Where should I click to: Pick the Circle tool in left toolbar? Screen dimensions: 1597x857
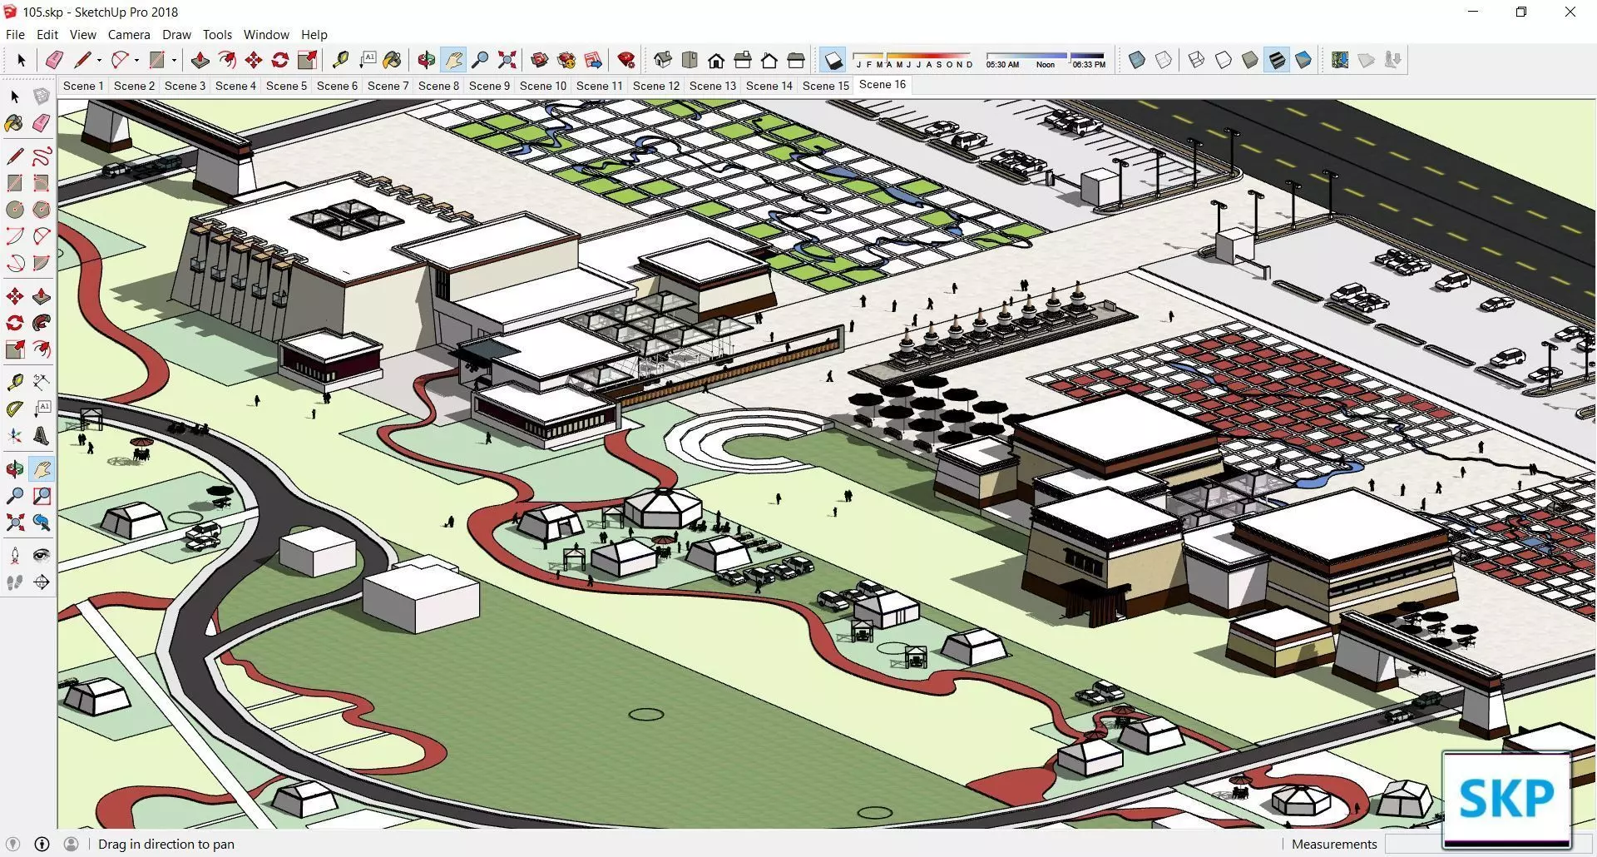[15, 210]
